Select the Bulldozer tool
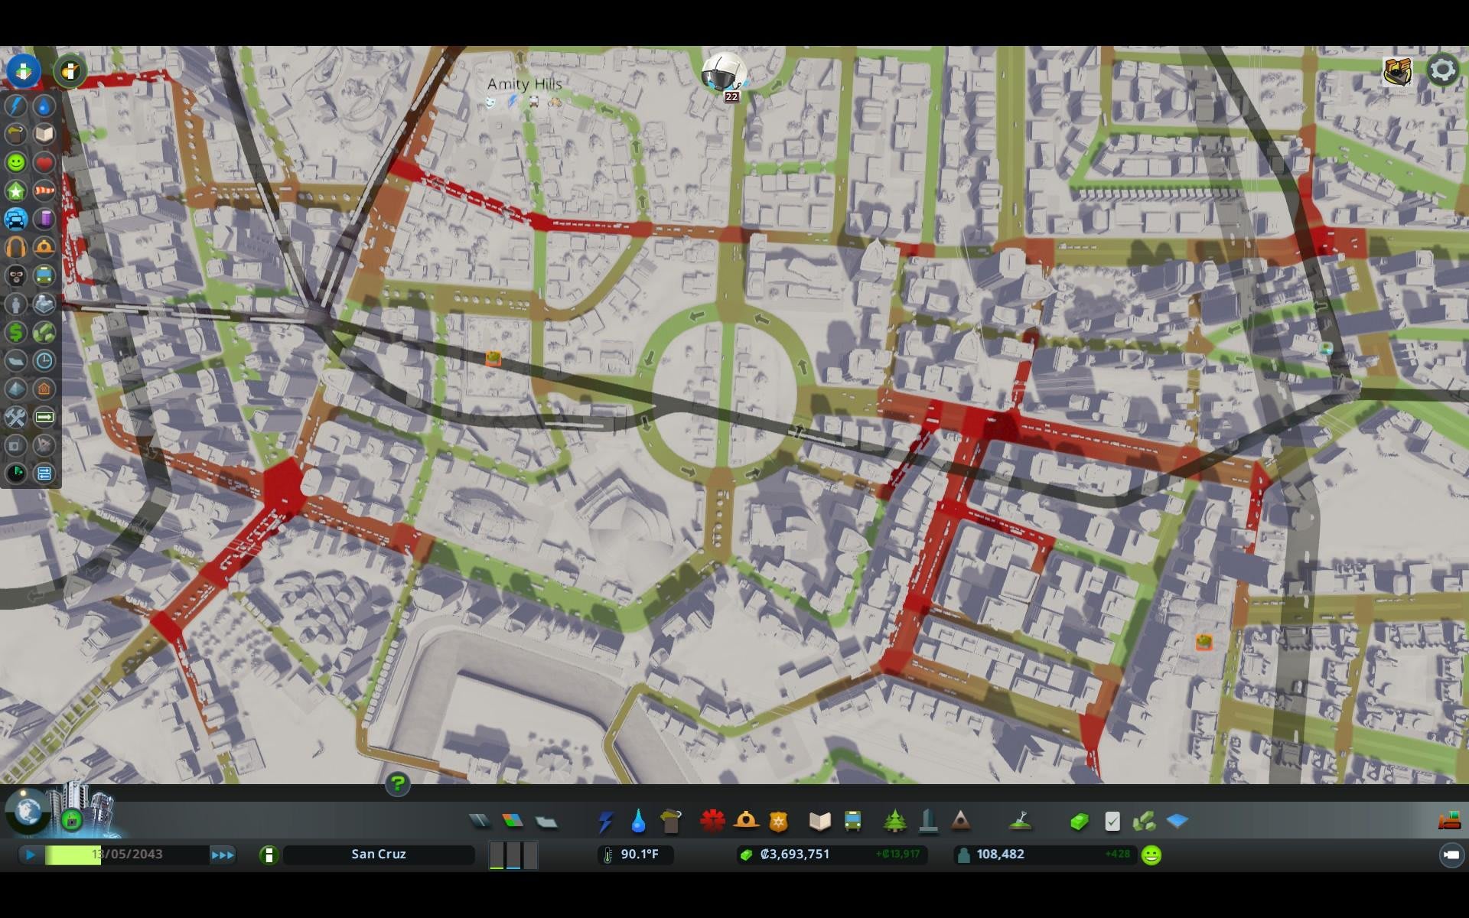 click(1449, 822)
